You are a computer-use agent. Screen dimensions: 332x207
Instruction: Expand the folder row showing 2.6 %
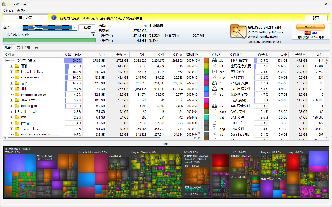click(11, 112)
